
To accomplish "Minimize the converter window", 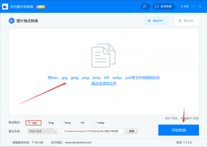I will coord(194,7).
